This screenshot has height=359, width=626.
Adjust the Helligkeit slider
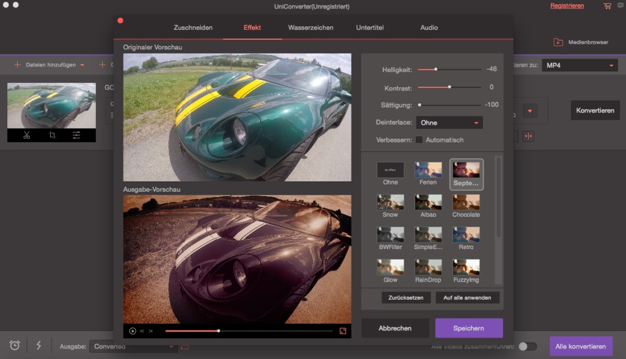pos(436,70)
